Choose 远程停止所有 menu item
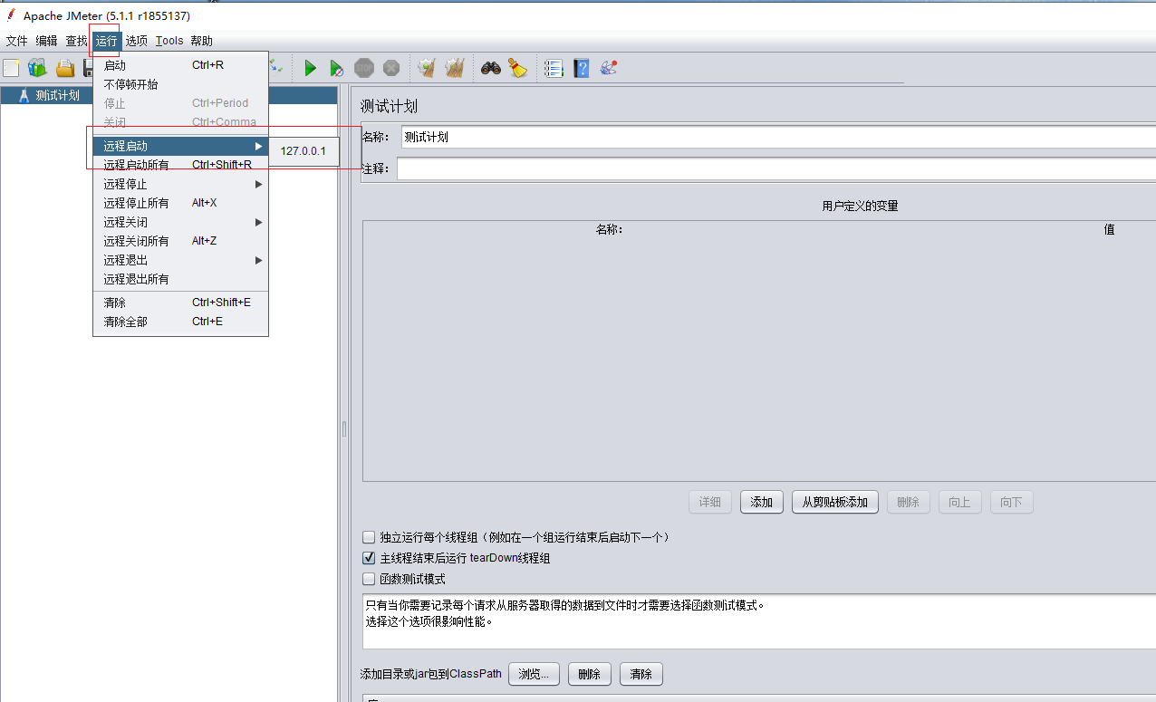The image size is (1156, 702). (x=180, y=203)
